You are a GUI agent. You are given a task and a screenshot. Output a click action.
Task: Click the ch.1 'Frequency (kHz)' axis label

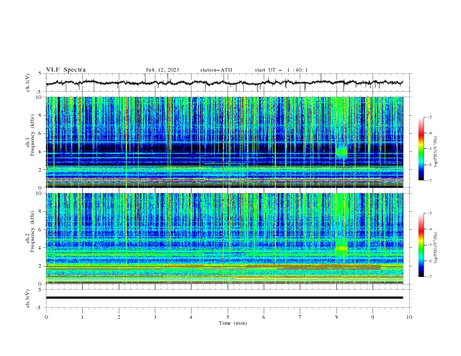32,136
